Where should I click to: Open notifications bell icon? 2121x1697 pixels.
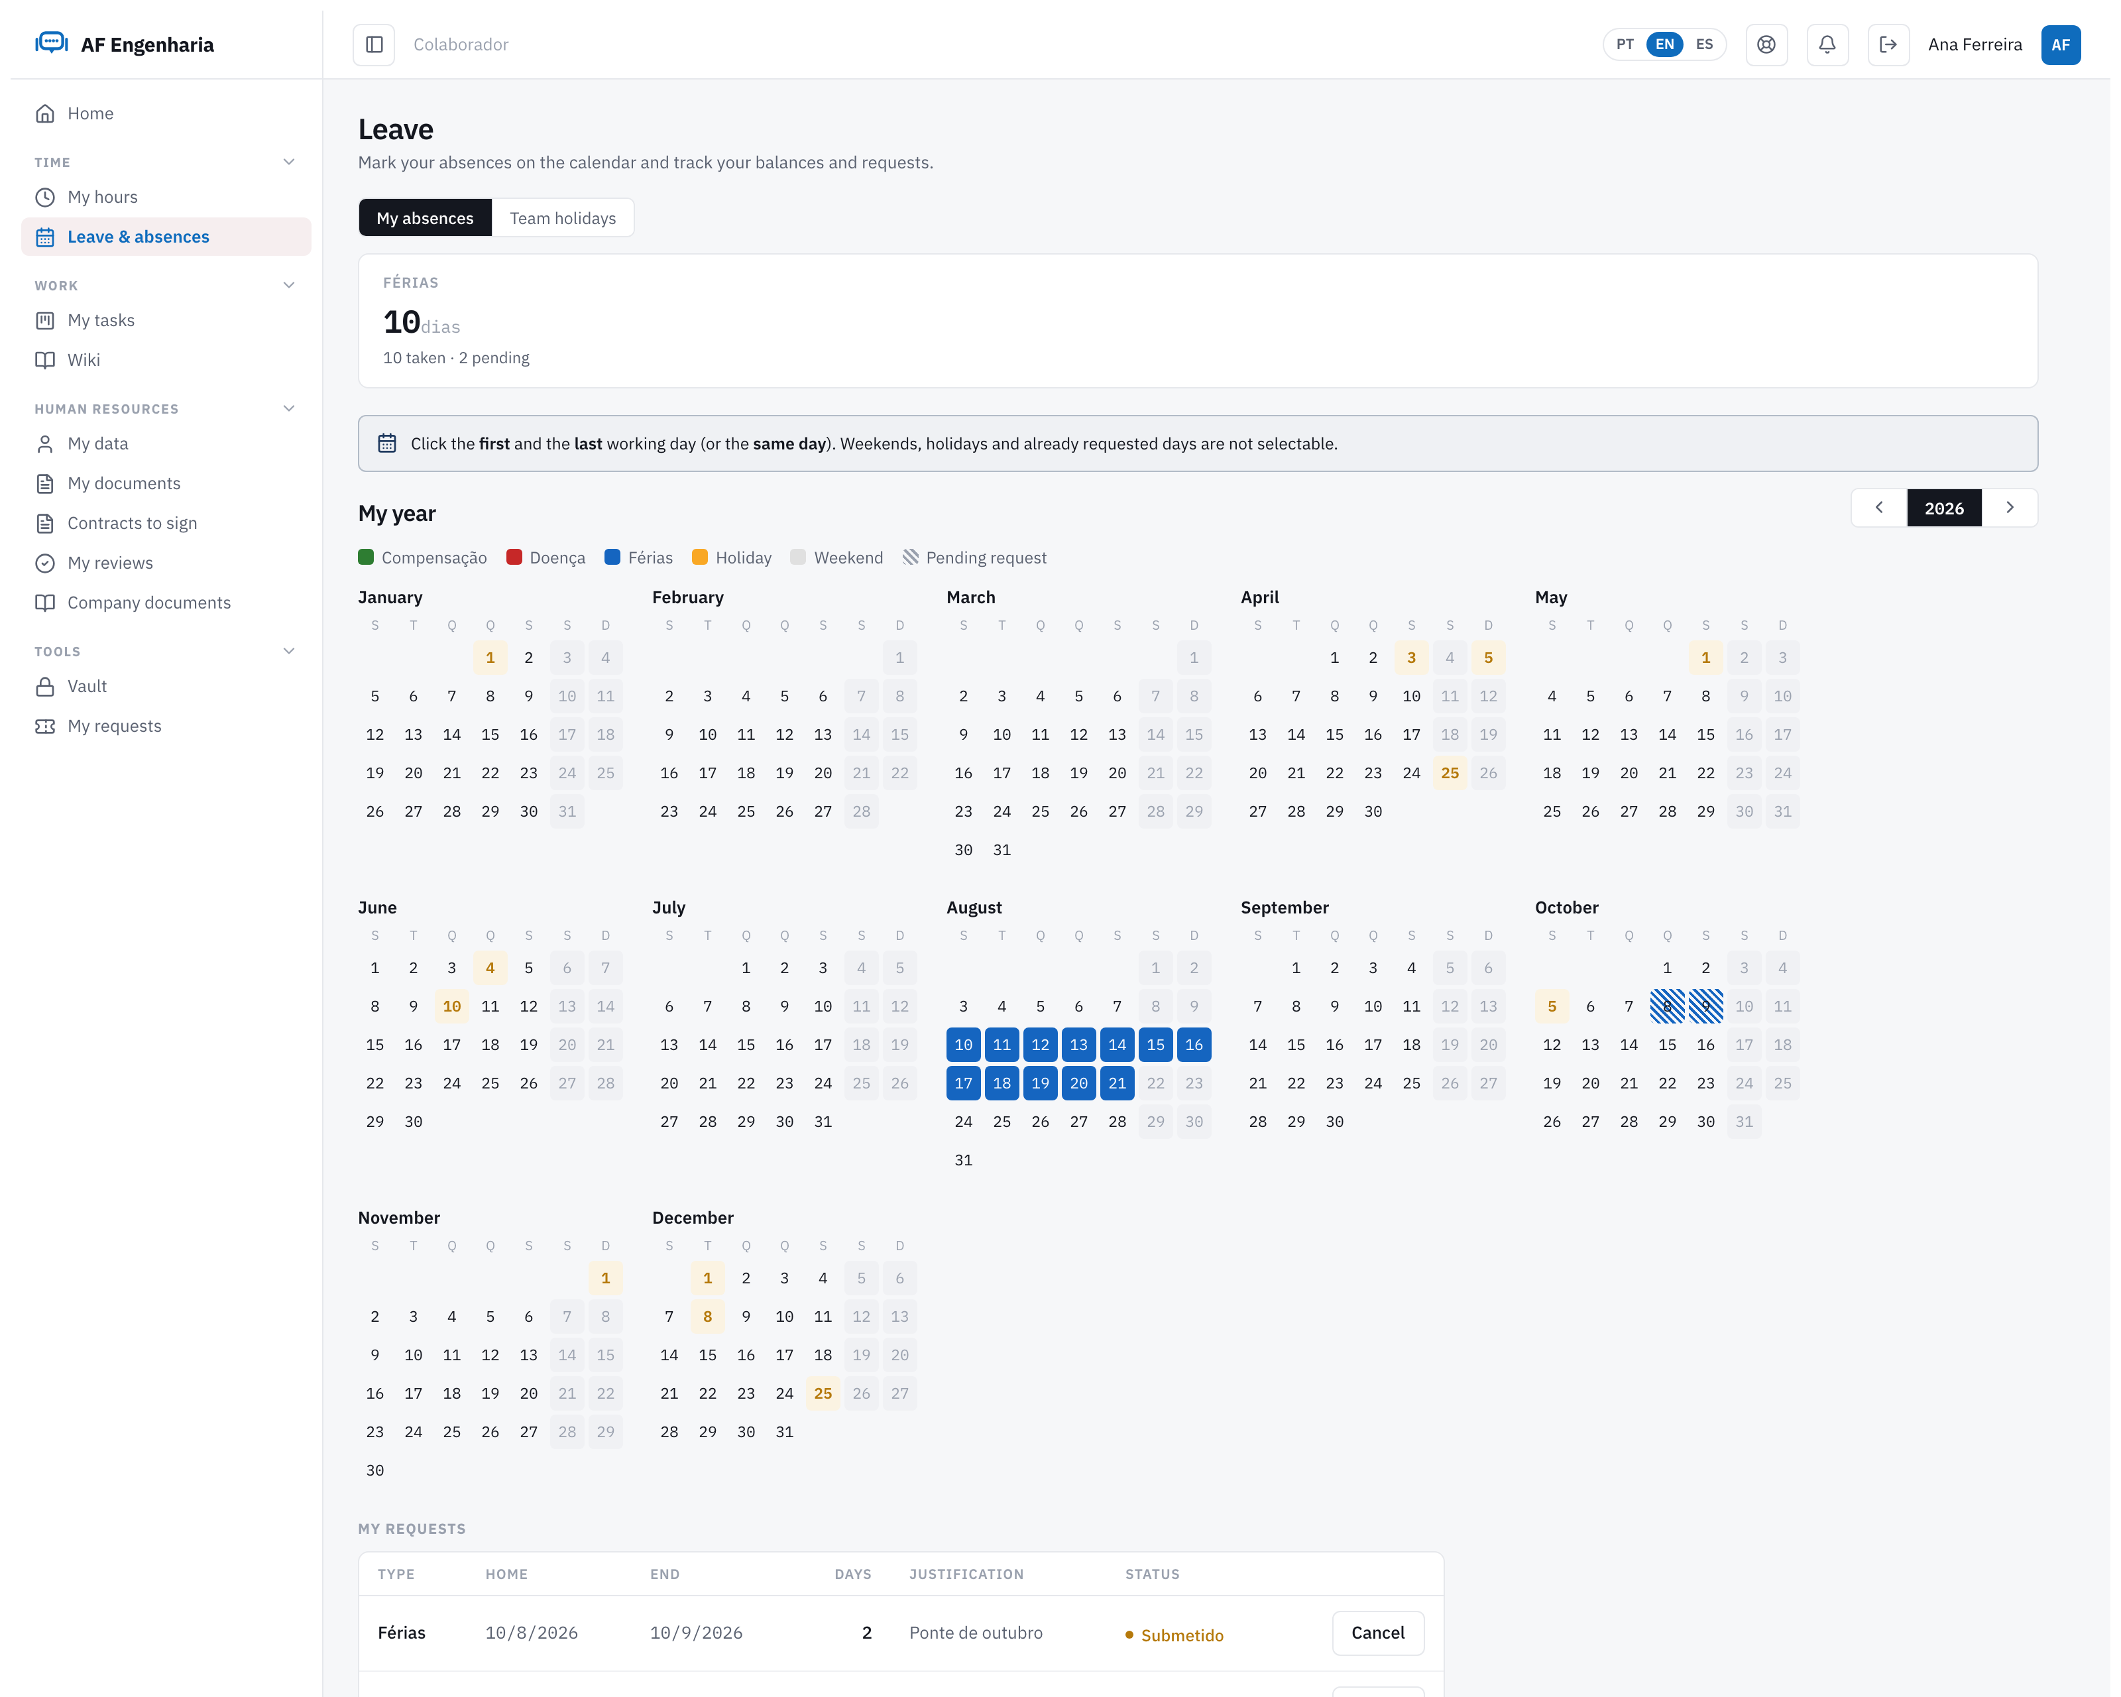1827,44
